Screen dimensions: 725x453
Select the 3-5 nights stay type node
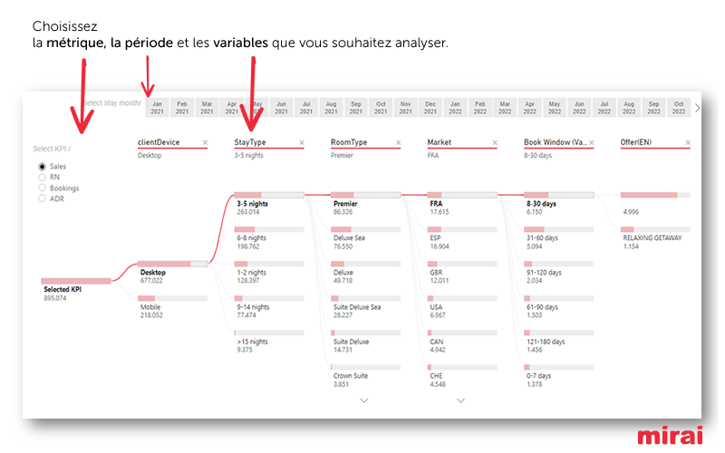tap(269, 195)
